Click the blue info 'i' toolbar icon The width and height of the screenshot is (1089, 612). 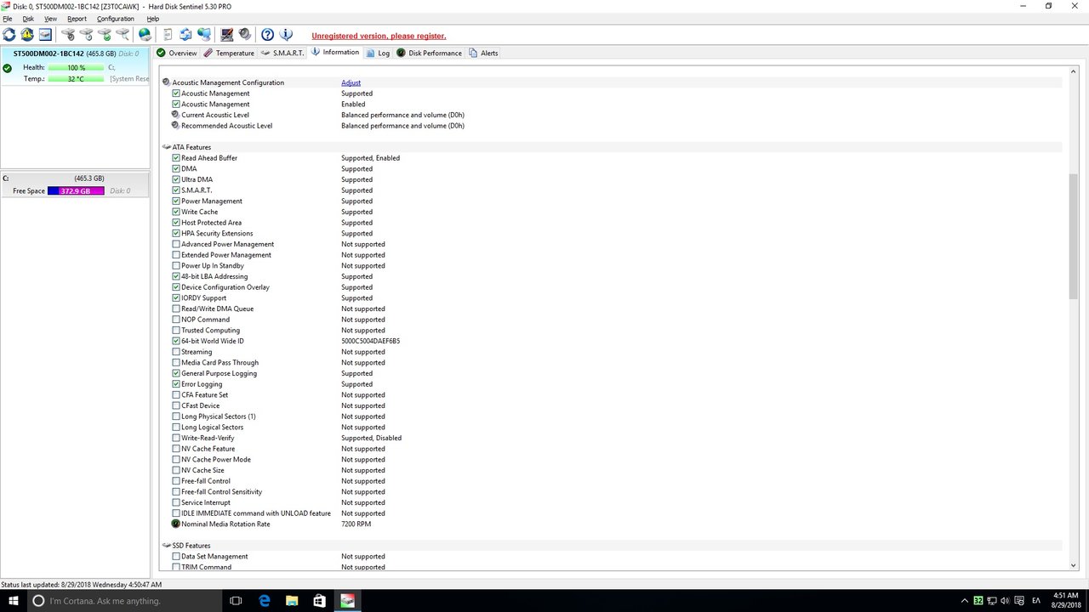(287, 35)
